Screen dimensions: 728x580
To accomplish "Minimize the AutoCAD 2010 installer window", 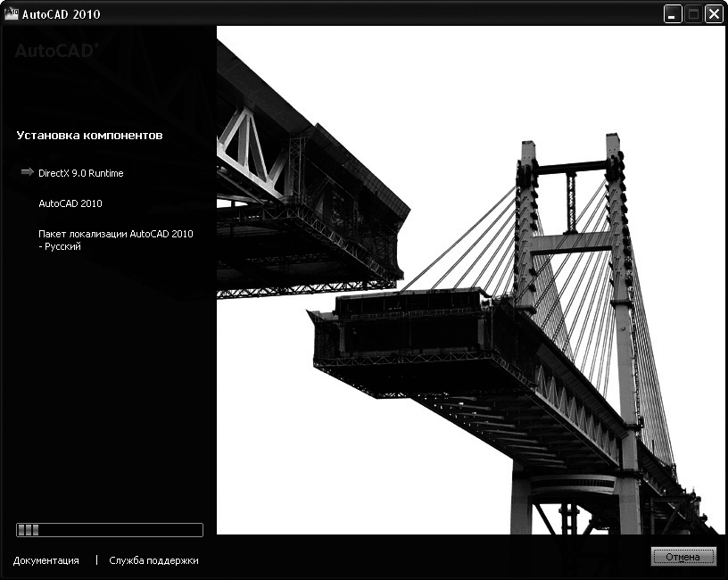I will [x=671, y=13].
